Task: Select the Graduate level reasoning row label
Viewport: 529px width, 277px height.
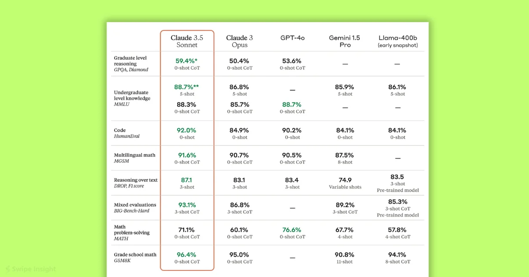Action: [x=130, y=64]
